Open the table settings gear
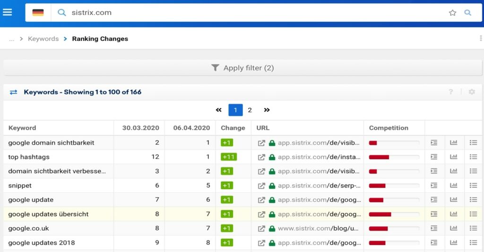 [x=472, y=92]
